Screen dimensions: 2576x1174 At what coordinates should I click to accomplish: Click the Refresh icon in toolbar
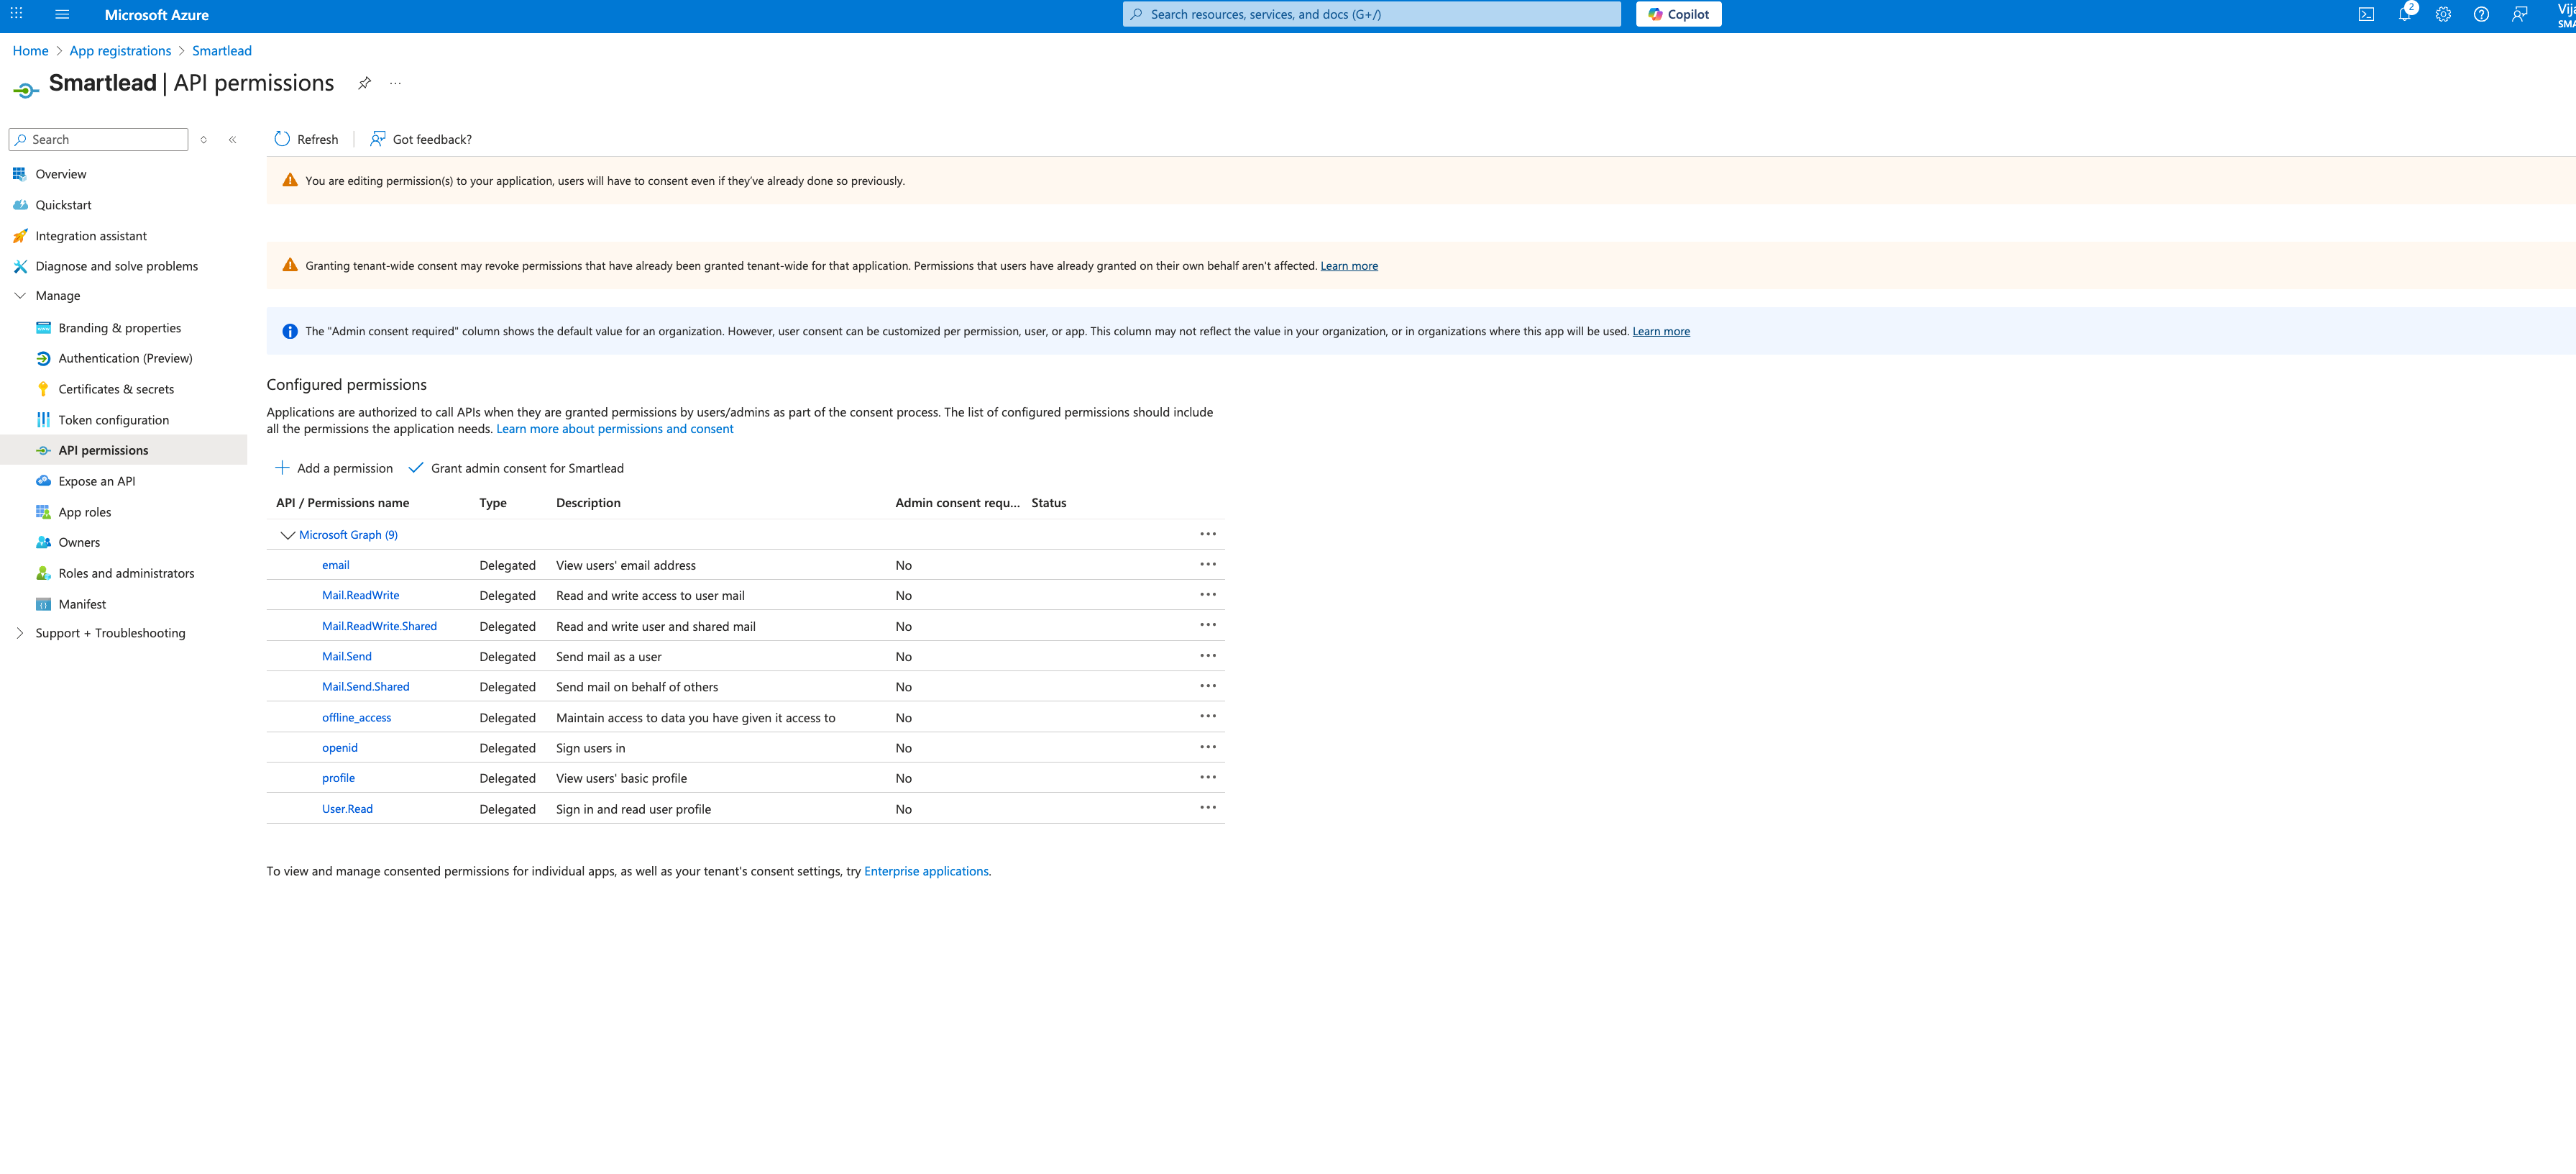(282, 139)
